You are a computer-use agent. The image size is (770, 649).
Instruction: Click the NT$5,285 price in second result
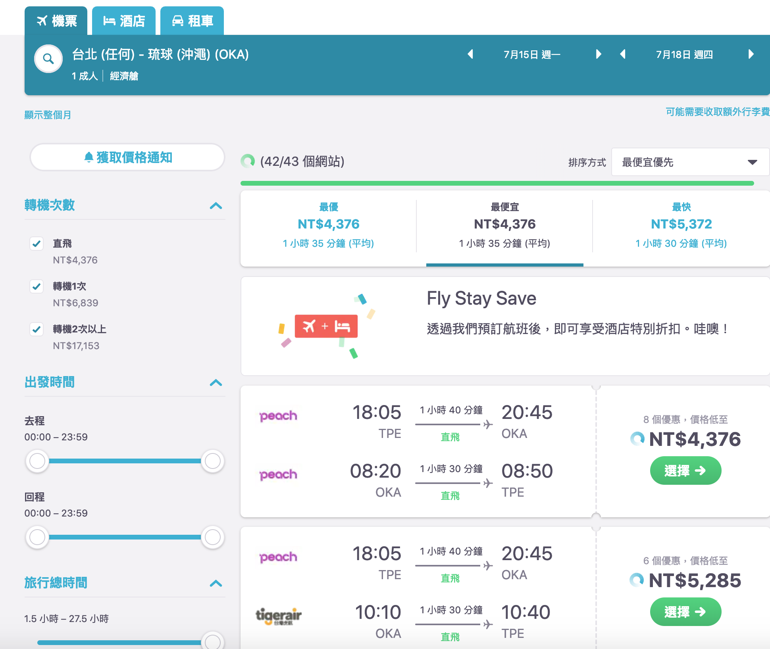(x=695, y=580)
